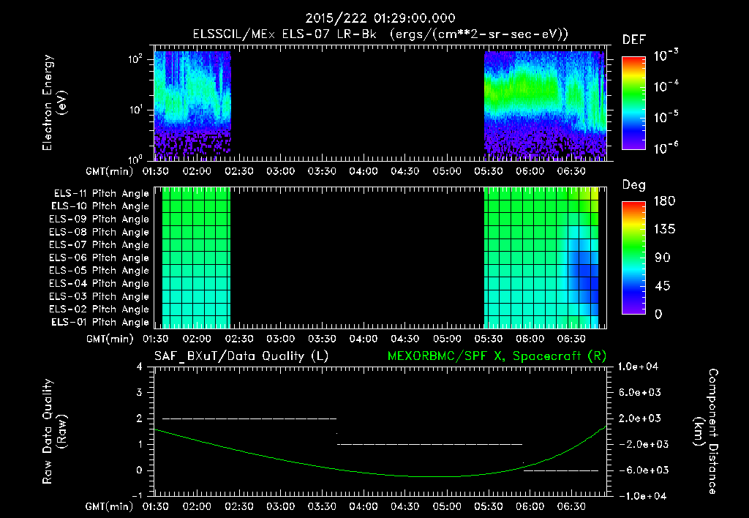Click the ELS-10 Pitch Angle label
The image size is (749, 518).
100,206
